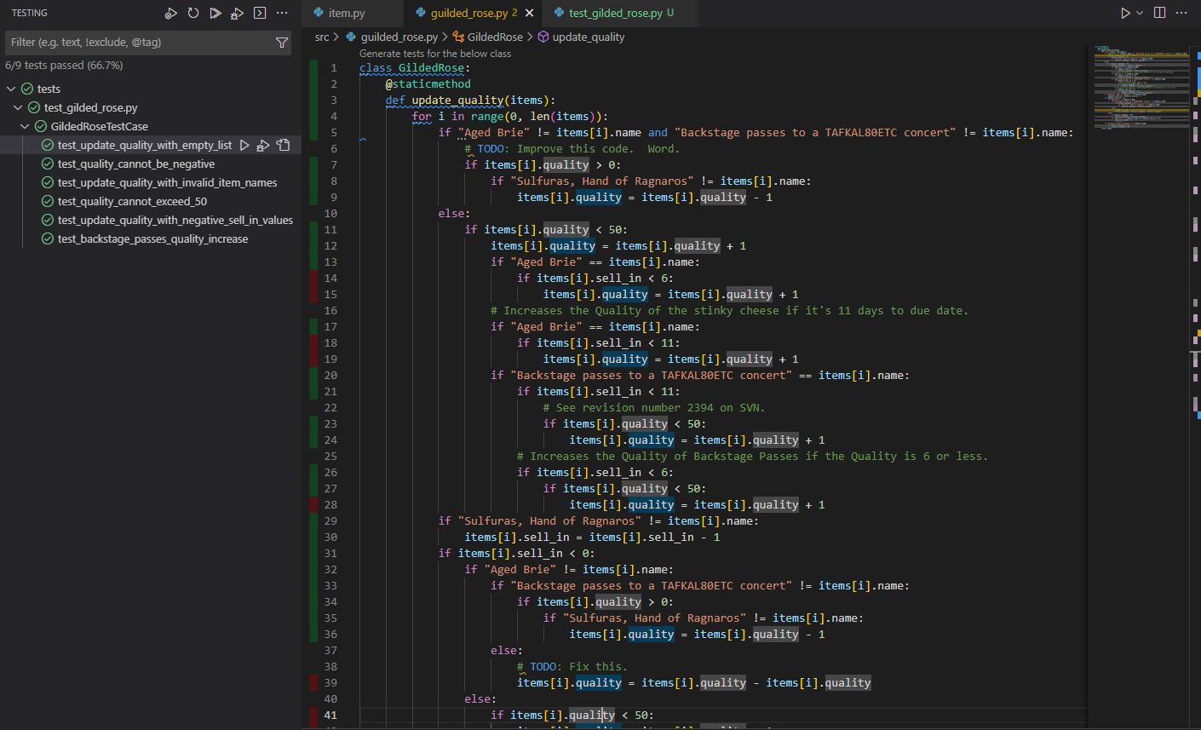Click src in the breadcrumb path
The width and height of the screenshot is (1201, 730).
pyautogui.click(x=322, y=37)
